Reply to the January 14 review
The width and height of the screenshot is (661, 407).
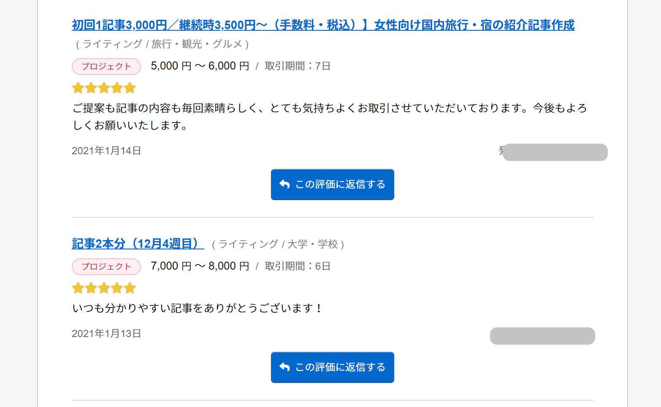pyautogui.click(x=333, y=185)
